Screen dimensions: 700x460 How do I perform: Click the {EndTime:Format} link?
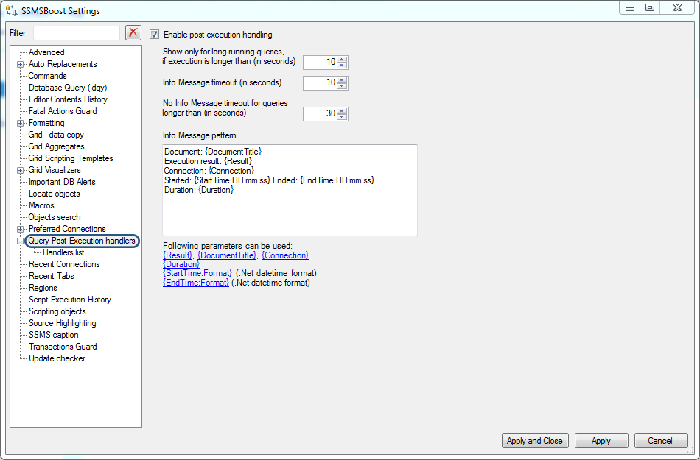[196, 283]
